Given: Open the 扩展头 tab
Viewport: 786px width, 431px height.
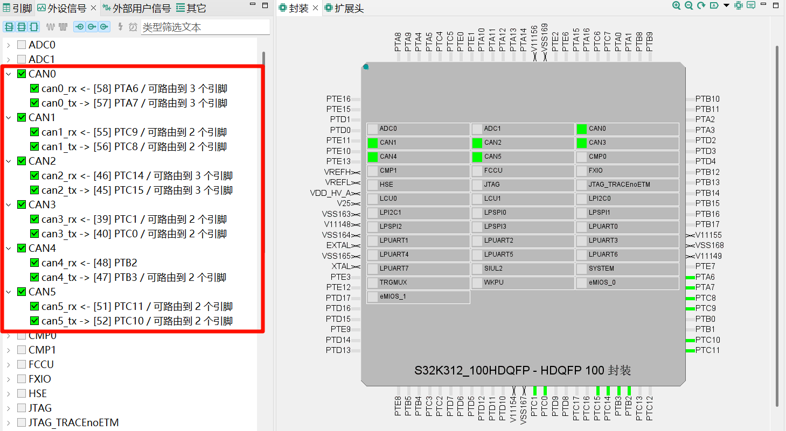Looking at the screenshot, I should tap(344, 8).
